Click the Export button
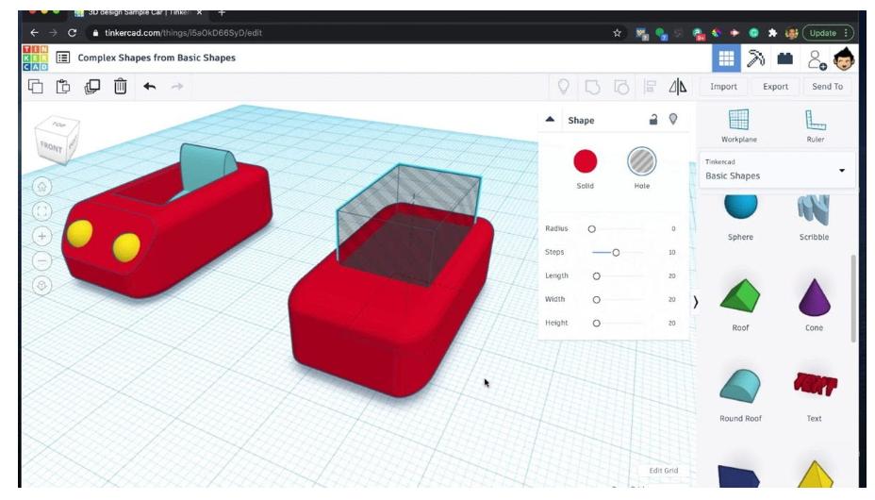Screen dimensions: 875x500 pos(775,87)
